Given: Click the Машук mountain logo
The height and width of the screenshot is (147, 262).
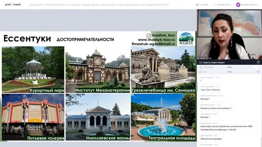Looking at the screenshot, I should [186, 39].
